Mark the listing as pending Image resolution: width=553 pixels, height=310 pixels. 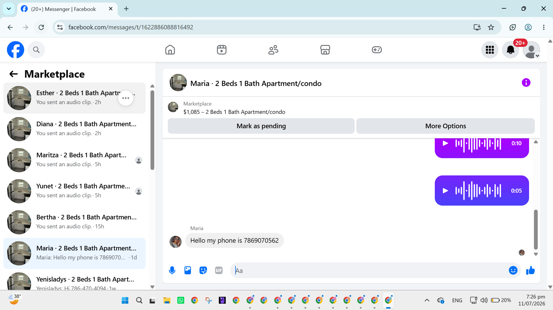coord(261,126)
